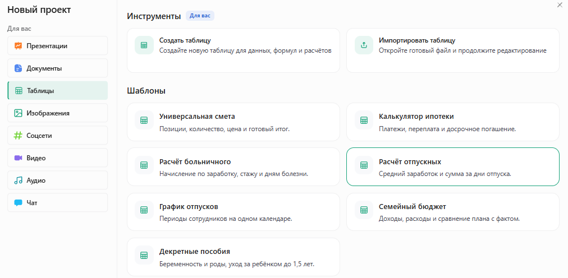Click the table icon of График отпусков
Image resolution: width=568 pixels, height=278 pixels.
point(144,210)
